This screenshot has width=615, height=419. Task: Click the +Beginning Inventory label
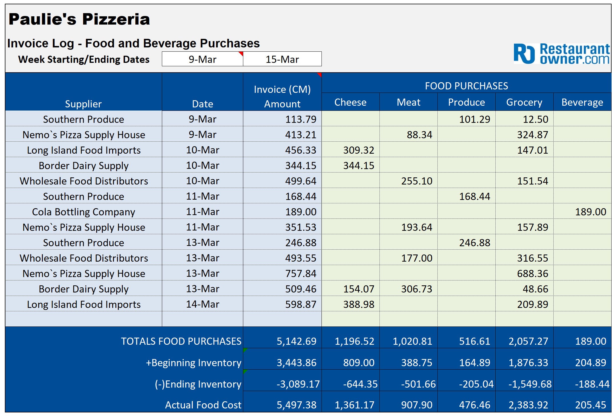point(194,362)
